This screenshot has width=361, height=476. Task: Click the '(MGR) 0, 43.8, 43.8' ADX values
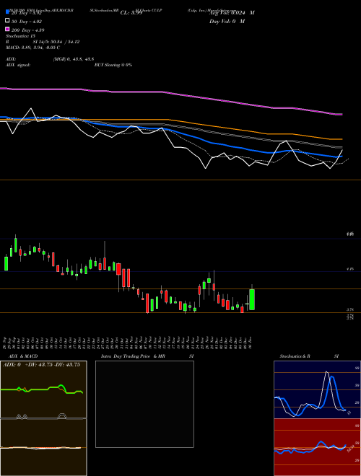click(x=74, y=59)
